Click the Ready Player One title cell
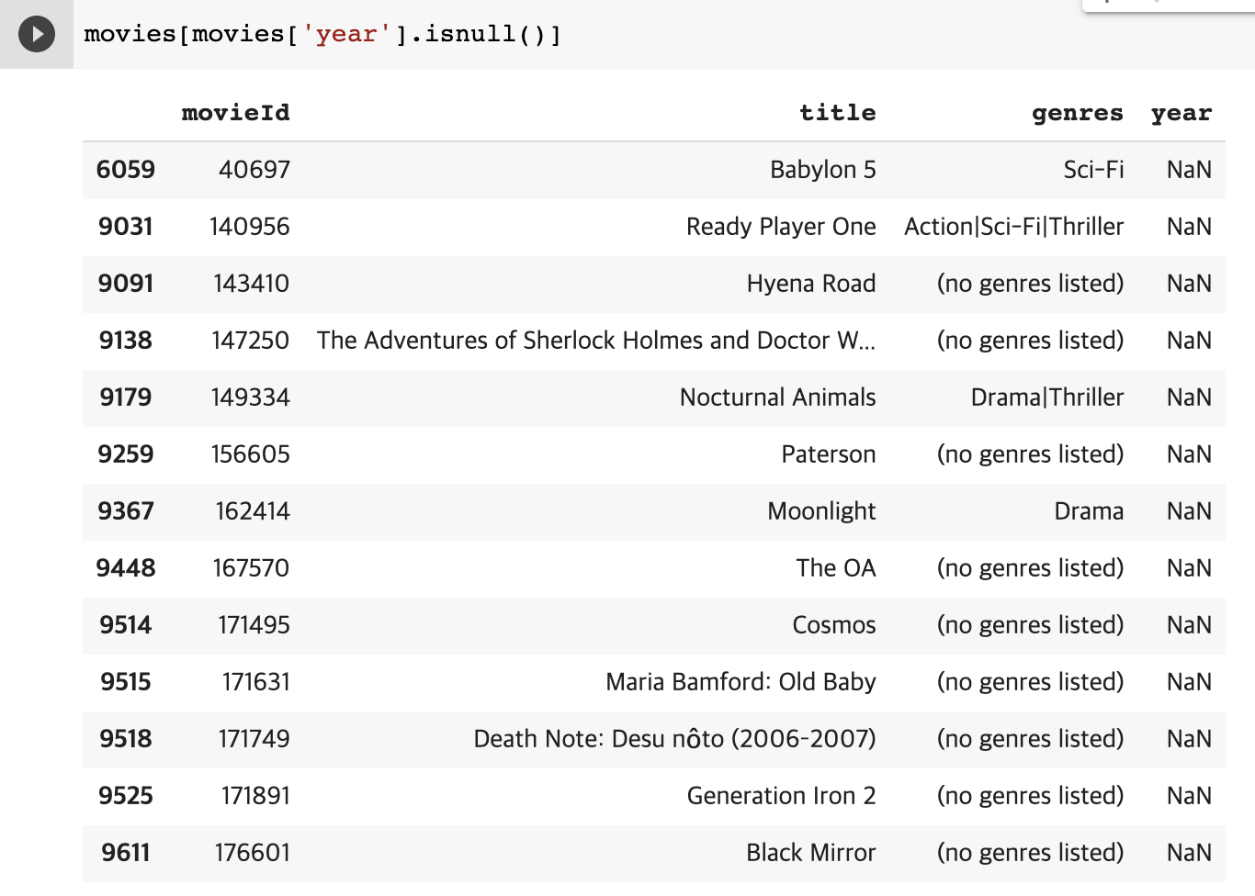This screenshot has height=896, width=1255. (x=780, y=227)
